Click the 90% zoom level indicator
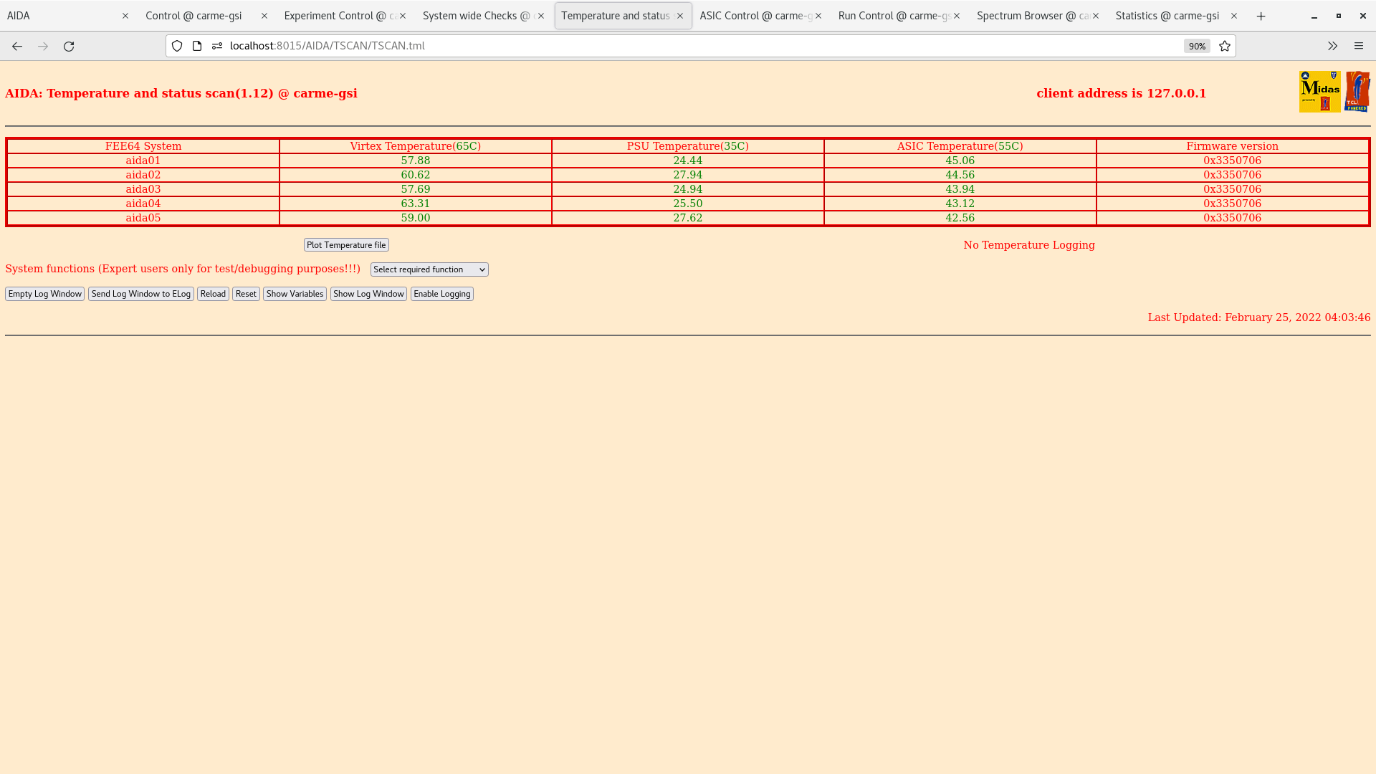1376x774 pixels. pos(1197,46)
